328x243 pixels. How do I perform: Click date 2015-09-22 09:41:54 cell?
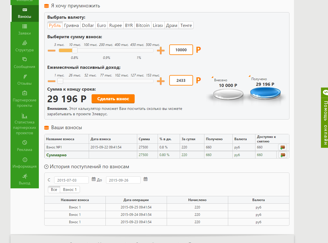(113, 147)
